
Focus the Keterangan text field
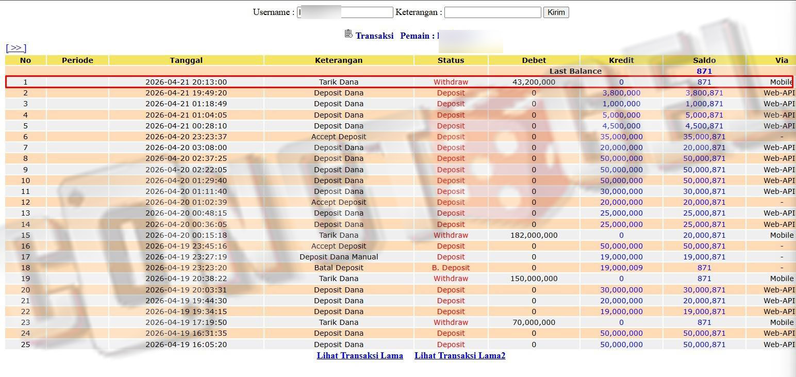[x=492, y=12]
